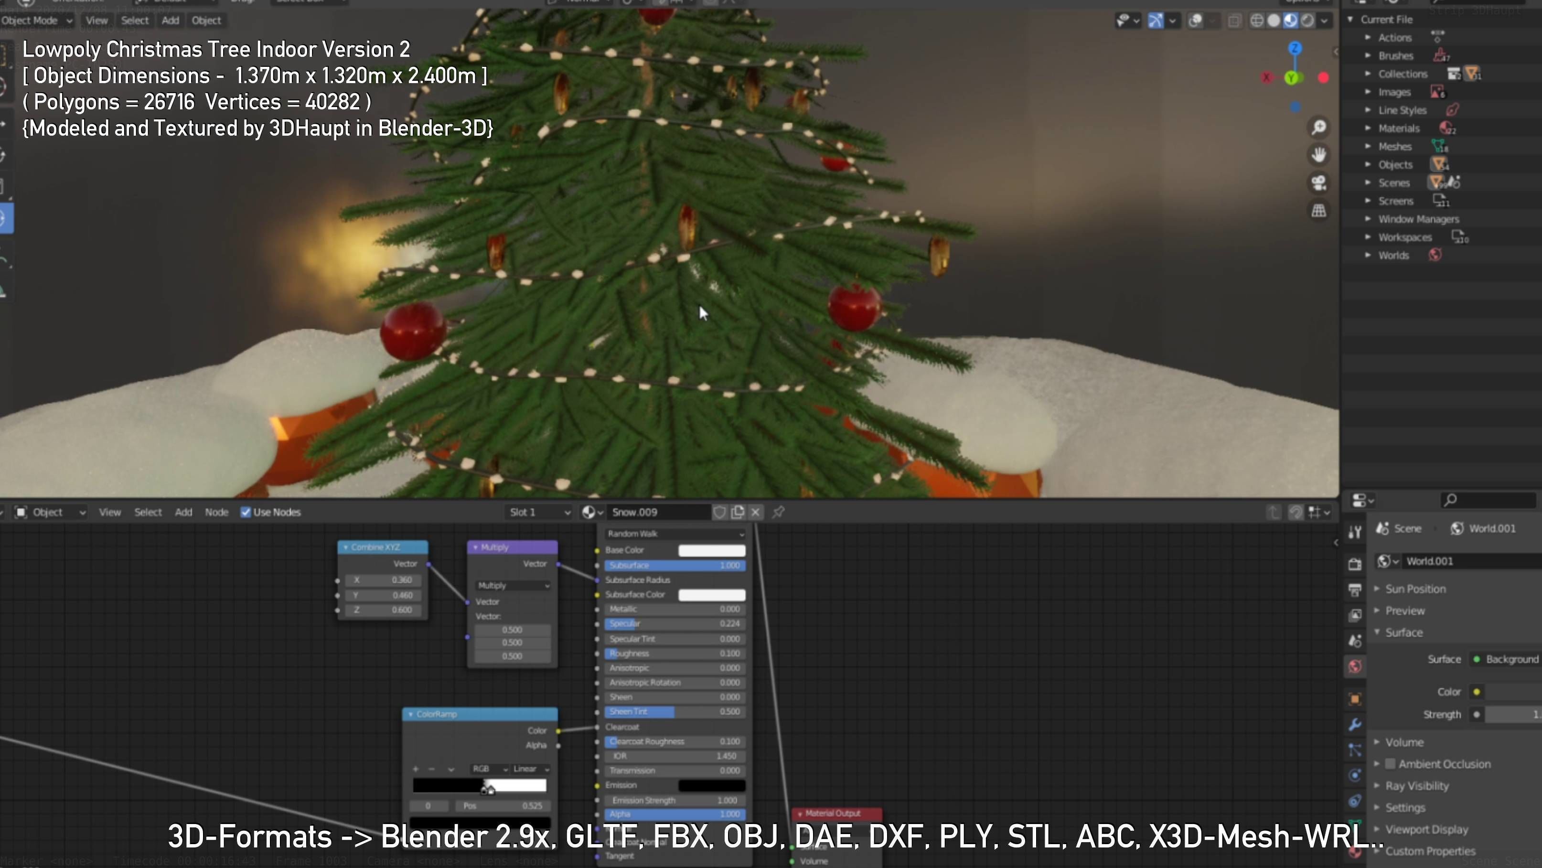The width and height of the screenshot is (1542, 868).
Task: Select rendered viewport shading
Action: coord(1307,21)
